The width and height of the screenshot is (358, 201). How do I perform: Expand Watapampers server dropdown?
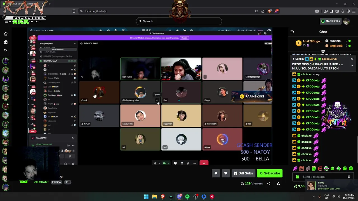(x=75, y=44)
